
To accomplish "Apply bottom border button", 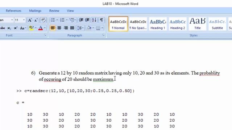I will [x=98, y=28].
